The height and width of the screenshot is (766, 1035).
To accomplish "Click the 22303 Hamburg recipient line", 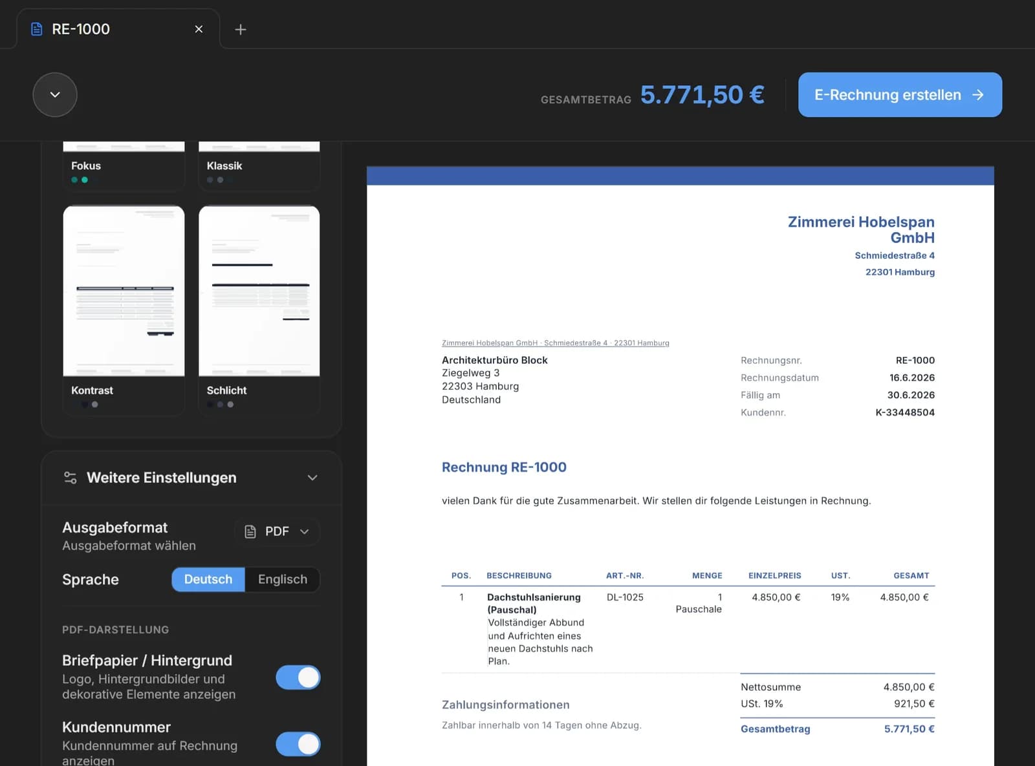I will click(x=480, y=386).
